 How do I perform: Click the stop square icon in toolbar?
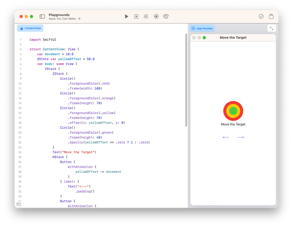136,16
